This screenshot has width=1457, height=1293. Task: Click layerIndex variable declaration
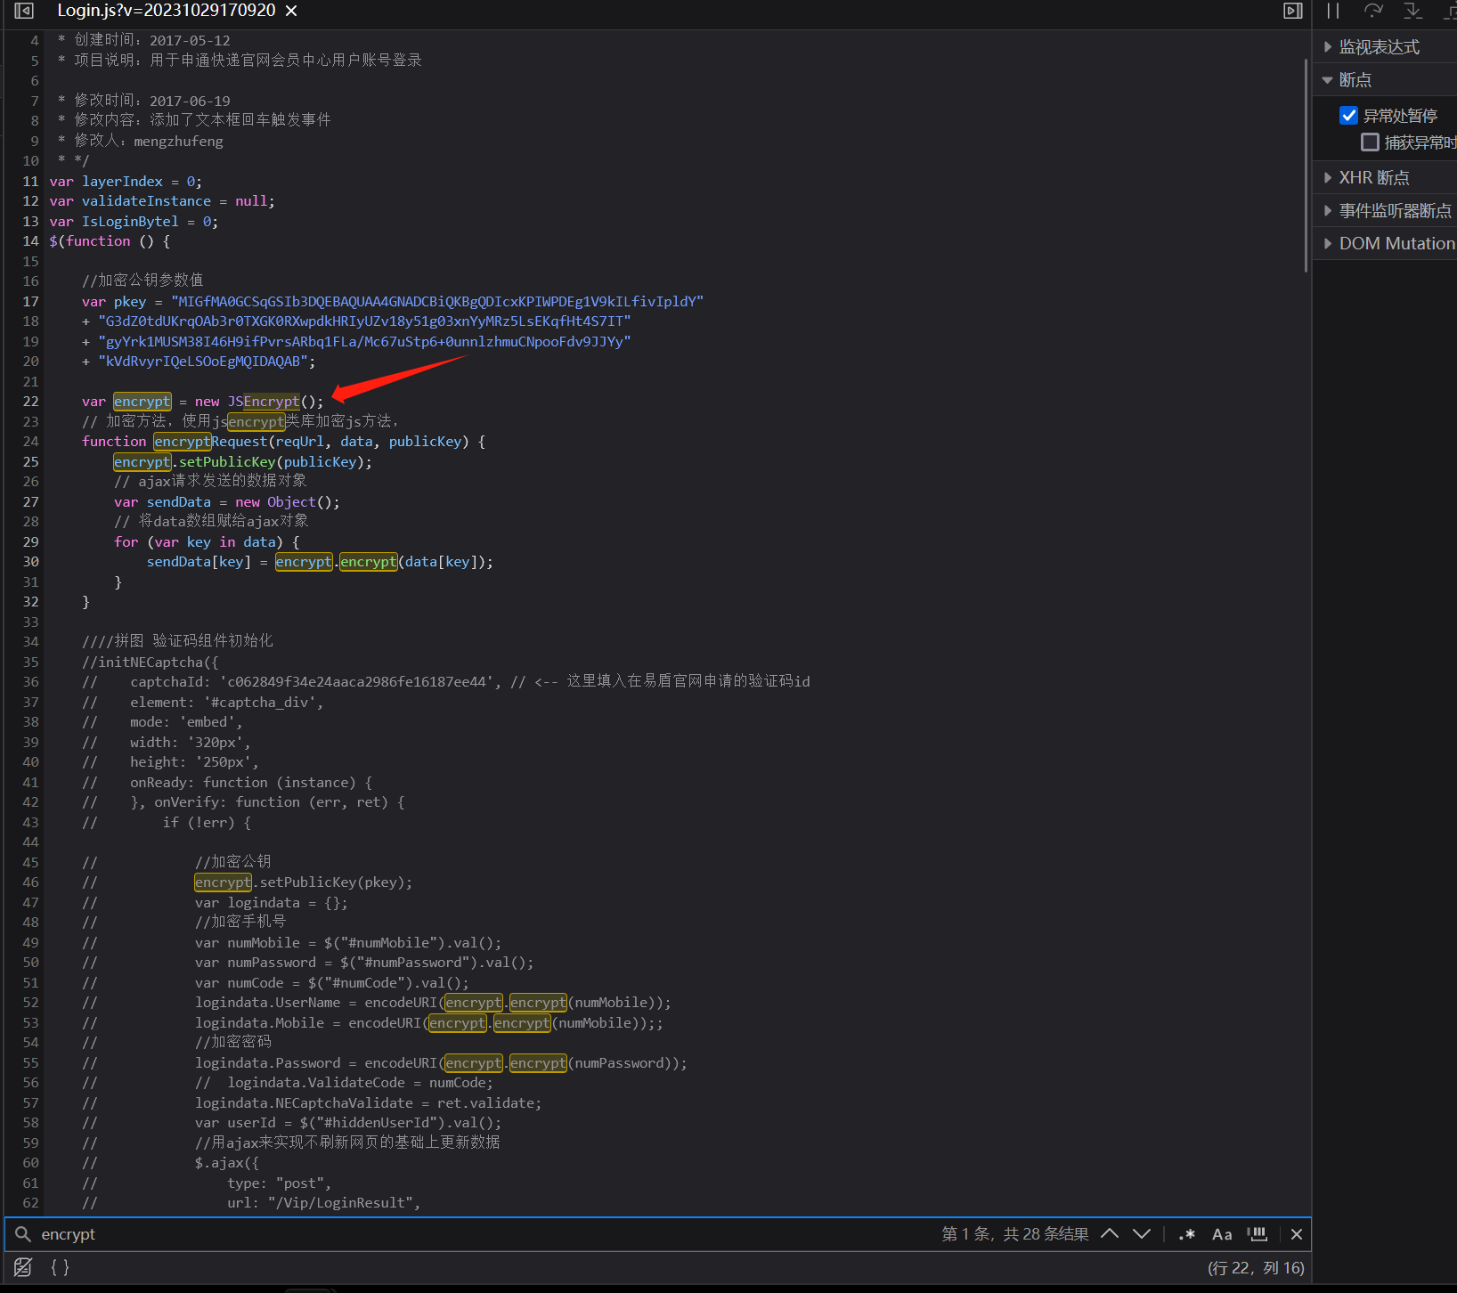tap(122, 181)
